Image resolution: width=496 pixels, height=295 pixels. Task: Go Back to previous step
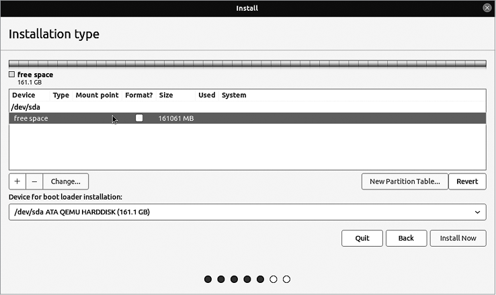[406, 238]
